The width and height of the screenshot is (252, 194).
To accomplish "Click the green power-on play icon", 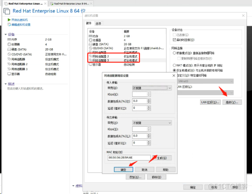I will [x=9, y=20].
